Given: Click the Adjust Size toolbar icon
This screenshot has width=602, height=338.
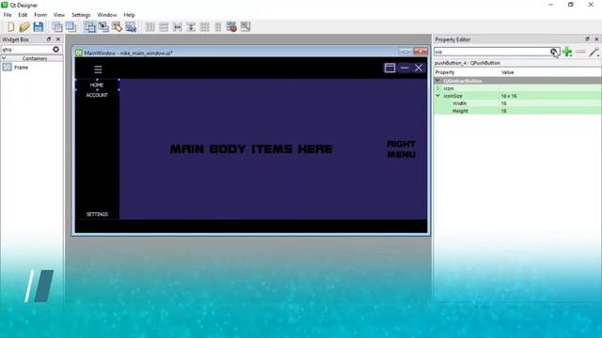Looking at the screenshot, I should [x=246, y=27].
